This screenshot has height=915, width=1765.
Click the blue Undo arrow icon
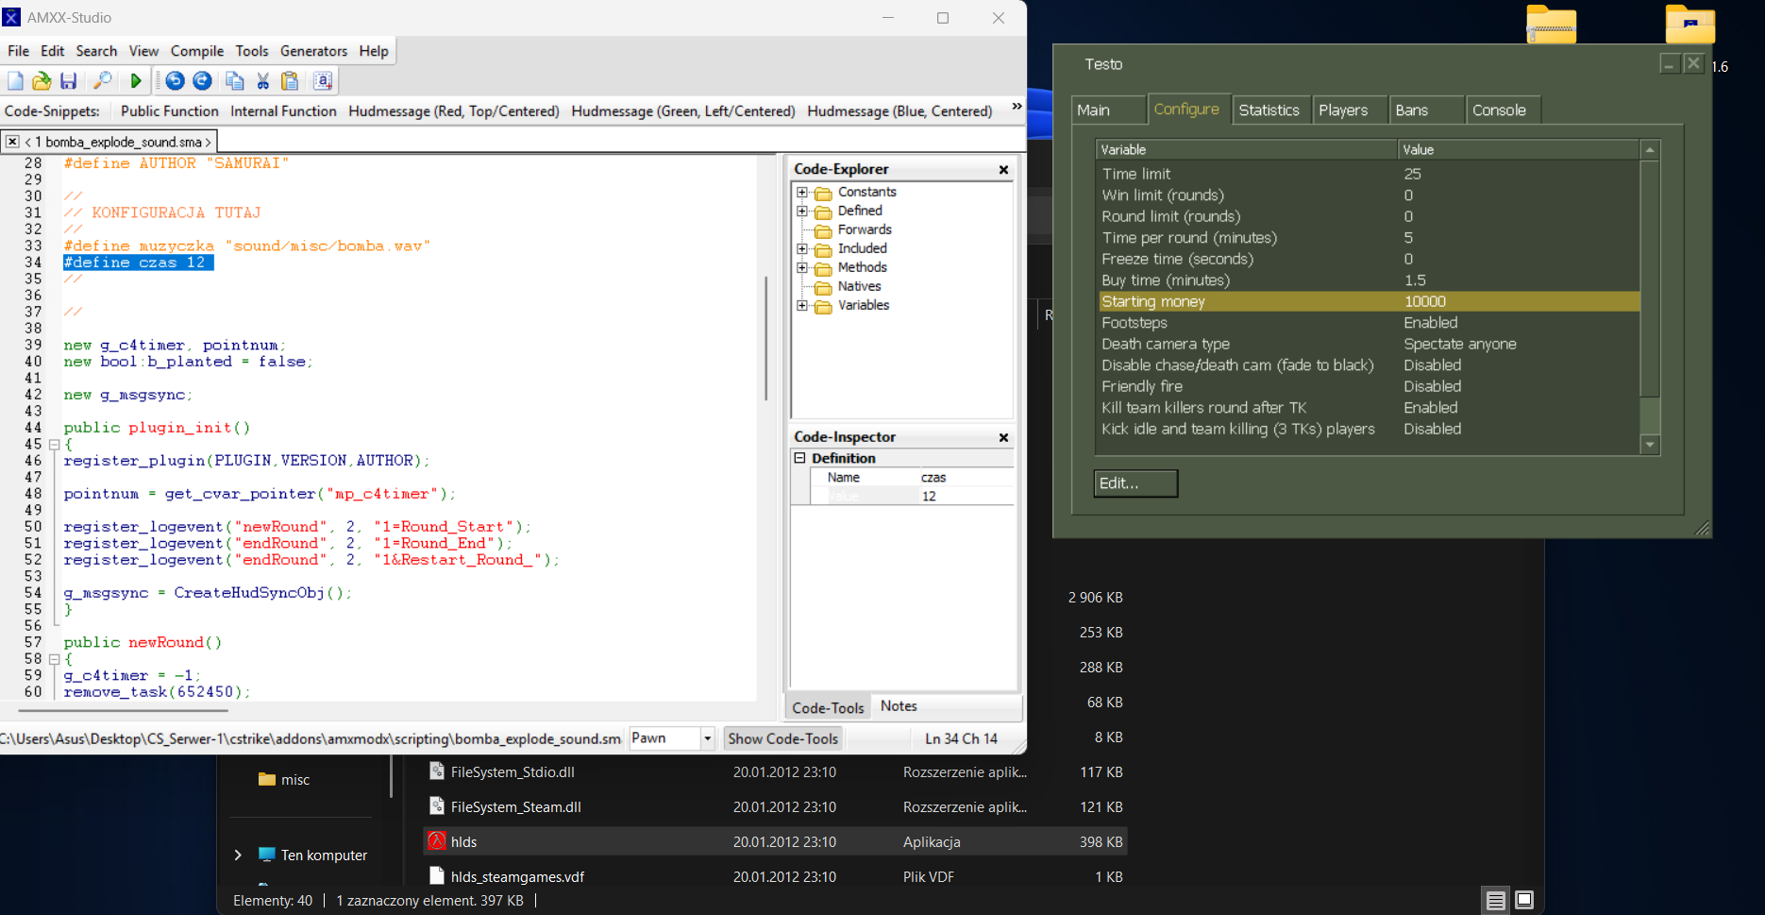tap(175, 81)
